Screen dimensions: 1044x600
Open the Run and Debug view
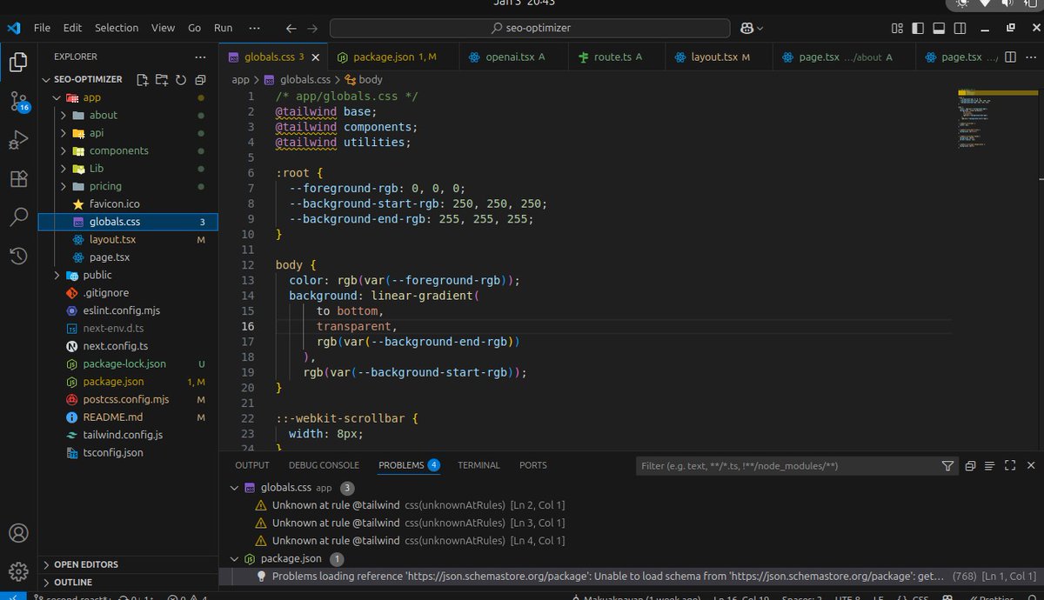coord(18,140)
